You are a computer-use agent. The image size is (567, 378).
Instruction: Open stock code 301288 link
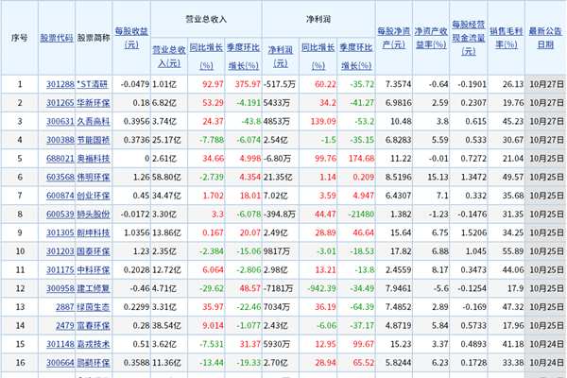coord(60,84)
